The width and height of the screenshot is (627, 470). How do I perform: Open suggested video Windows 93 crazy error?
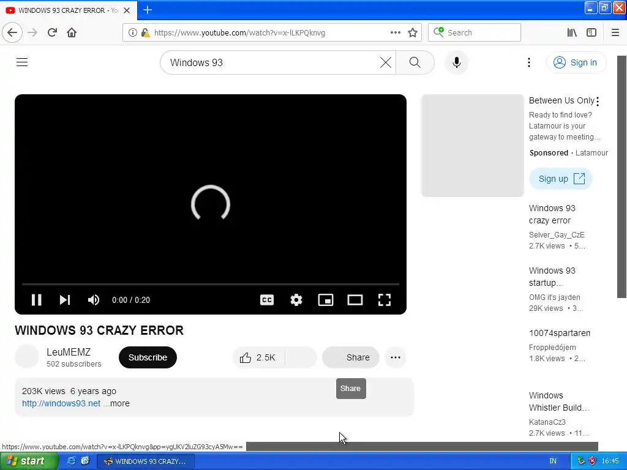(x=552, y=214)
